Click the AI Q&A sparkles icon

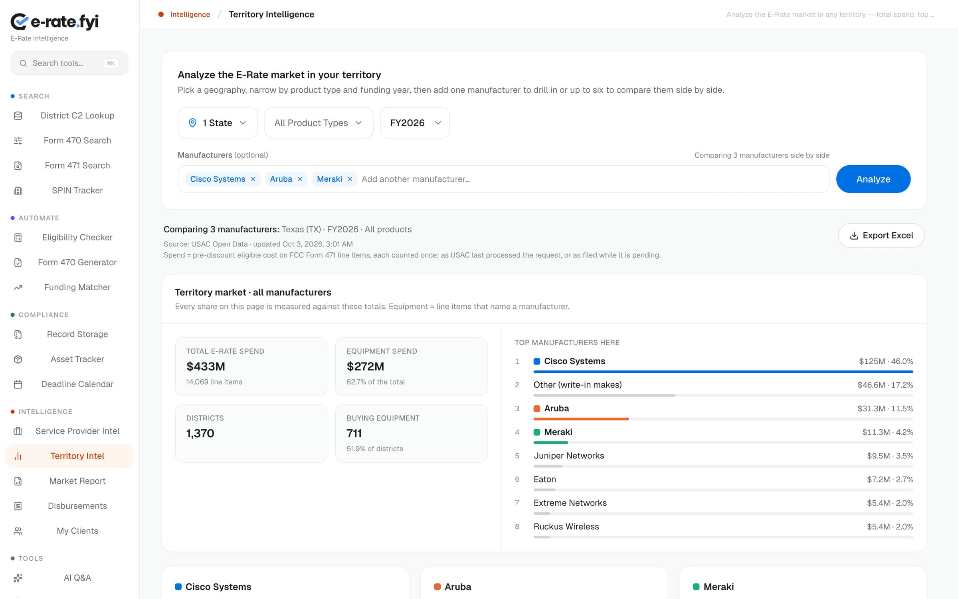coord(18,578)
